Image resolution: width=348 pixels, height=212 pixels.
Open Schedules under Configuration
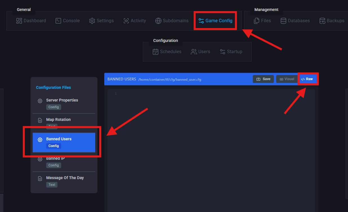167,51
